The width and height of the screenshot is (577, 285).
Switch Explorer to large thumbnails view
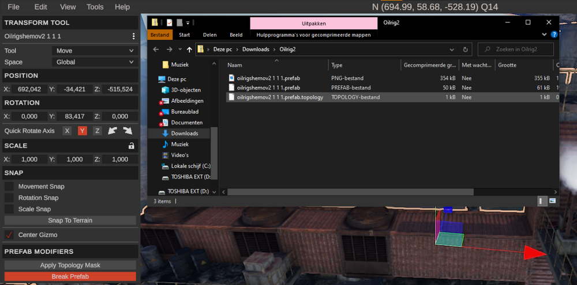[x=552, y=201]
